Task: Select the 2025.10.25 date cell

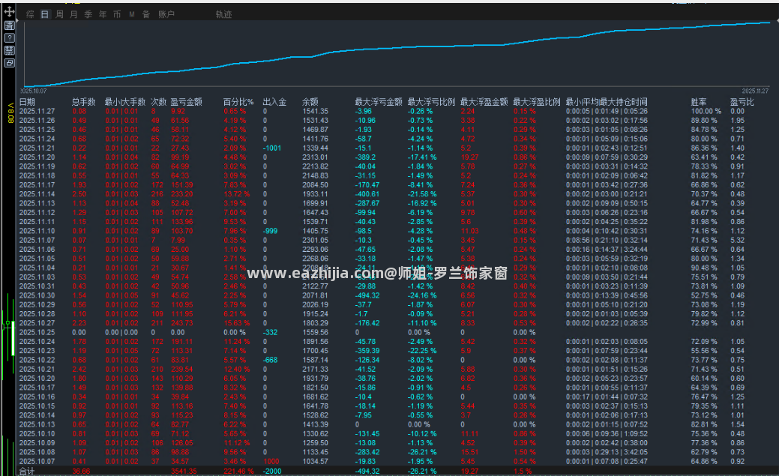Action: click(37, 332)
